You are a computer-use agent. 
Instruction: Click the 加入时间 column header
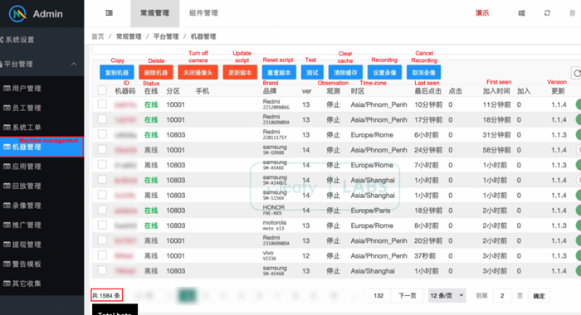496,91
